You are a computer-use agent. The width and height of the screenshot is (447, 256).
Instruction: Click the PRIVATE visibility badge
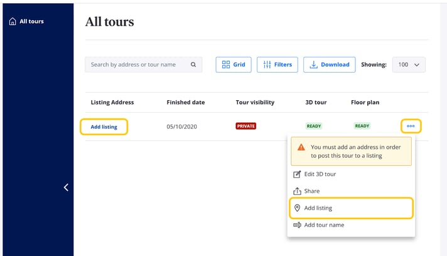(x=245, y=126)
